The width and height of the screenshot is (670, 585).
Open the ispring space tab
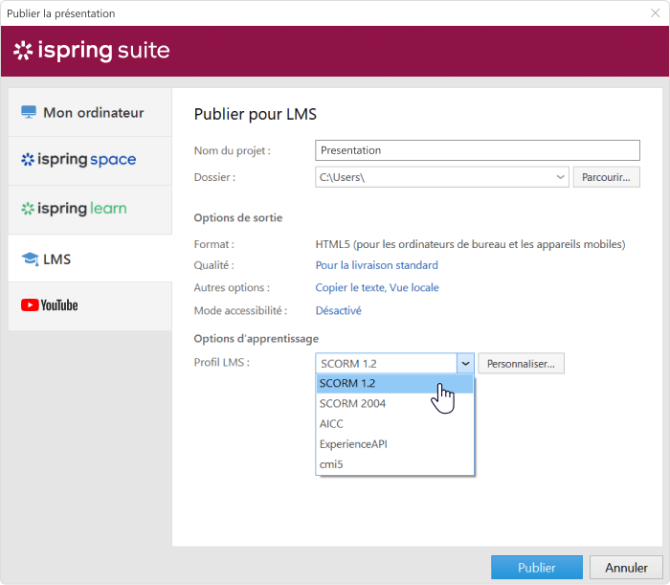(90, 161)
